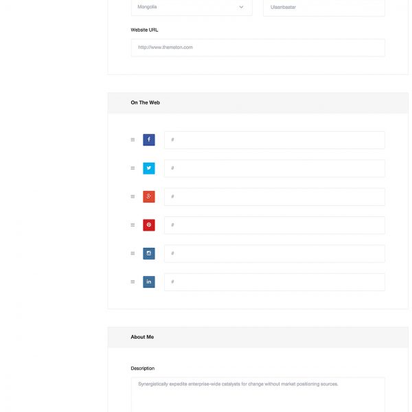
Task: Grab the Google Plus row reorder handle
Action: (133, 196)
